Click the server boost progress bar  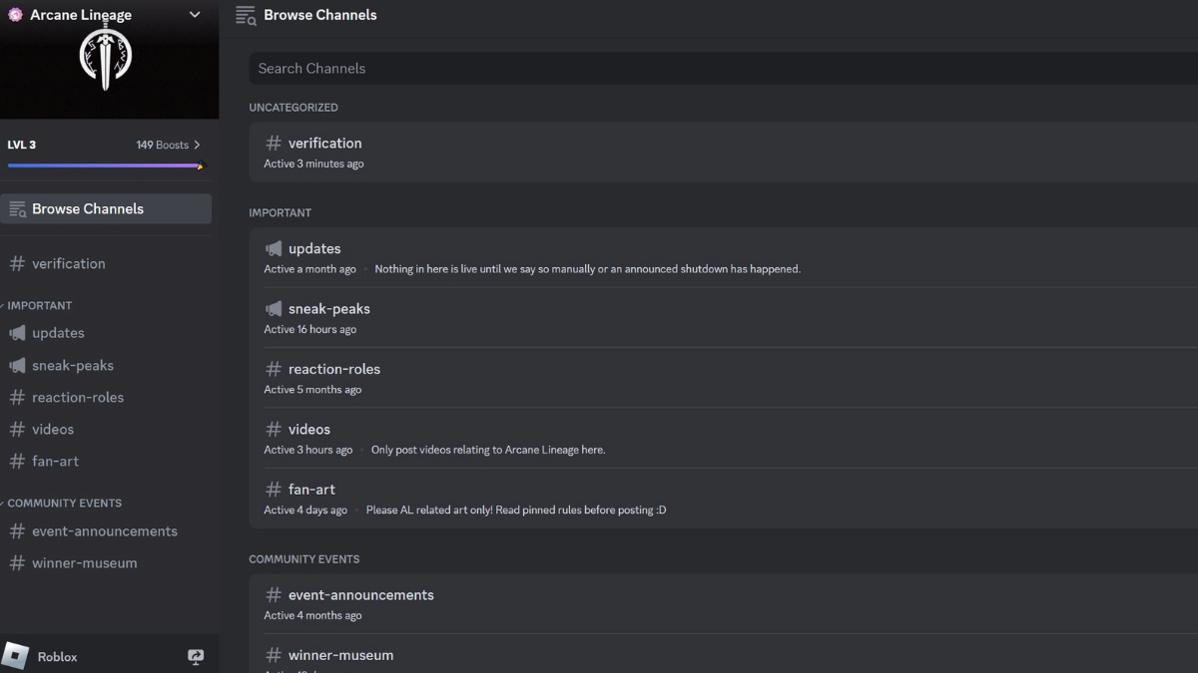tap(105, 166)
